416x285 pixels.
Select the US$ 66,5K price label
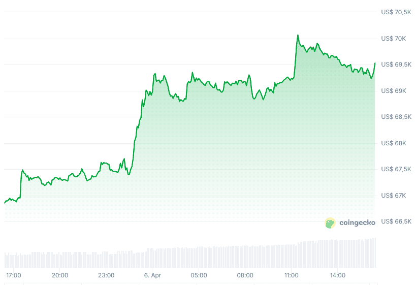396,221
